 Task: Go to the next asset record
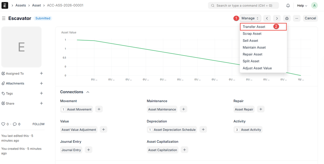(x=277, y=18)
